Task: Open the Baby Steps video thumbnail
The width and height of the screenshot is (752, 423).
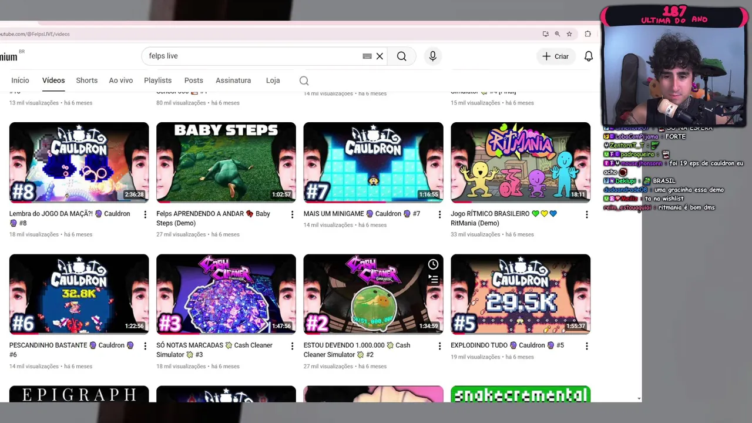Action: pos(226,162)
